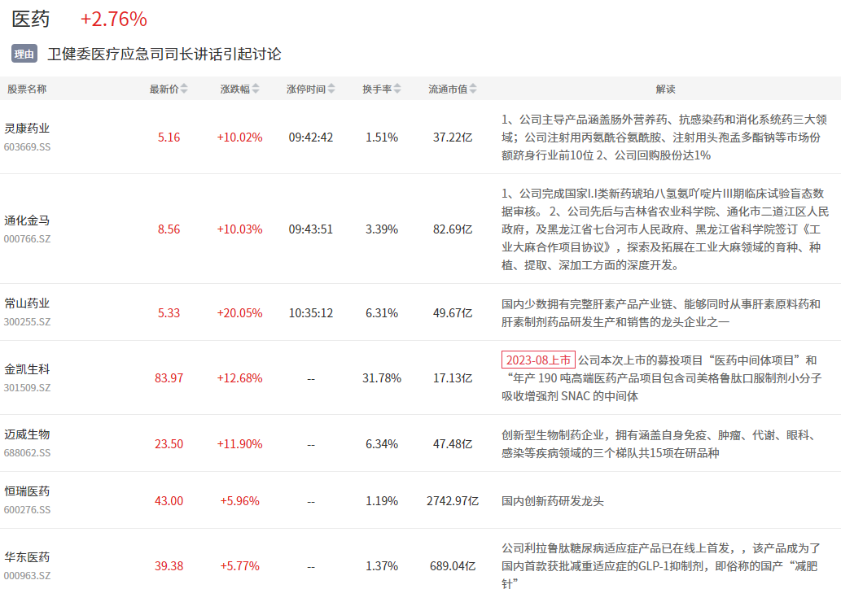Viewport: 841px width, 602px height.
Task: Click the 医药 sector title
Action: click(x=31, y=19)
